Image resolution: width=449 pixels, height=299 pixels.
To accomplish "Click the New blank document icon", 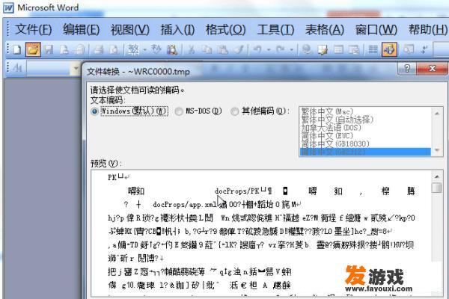I will pos(17,50).
